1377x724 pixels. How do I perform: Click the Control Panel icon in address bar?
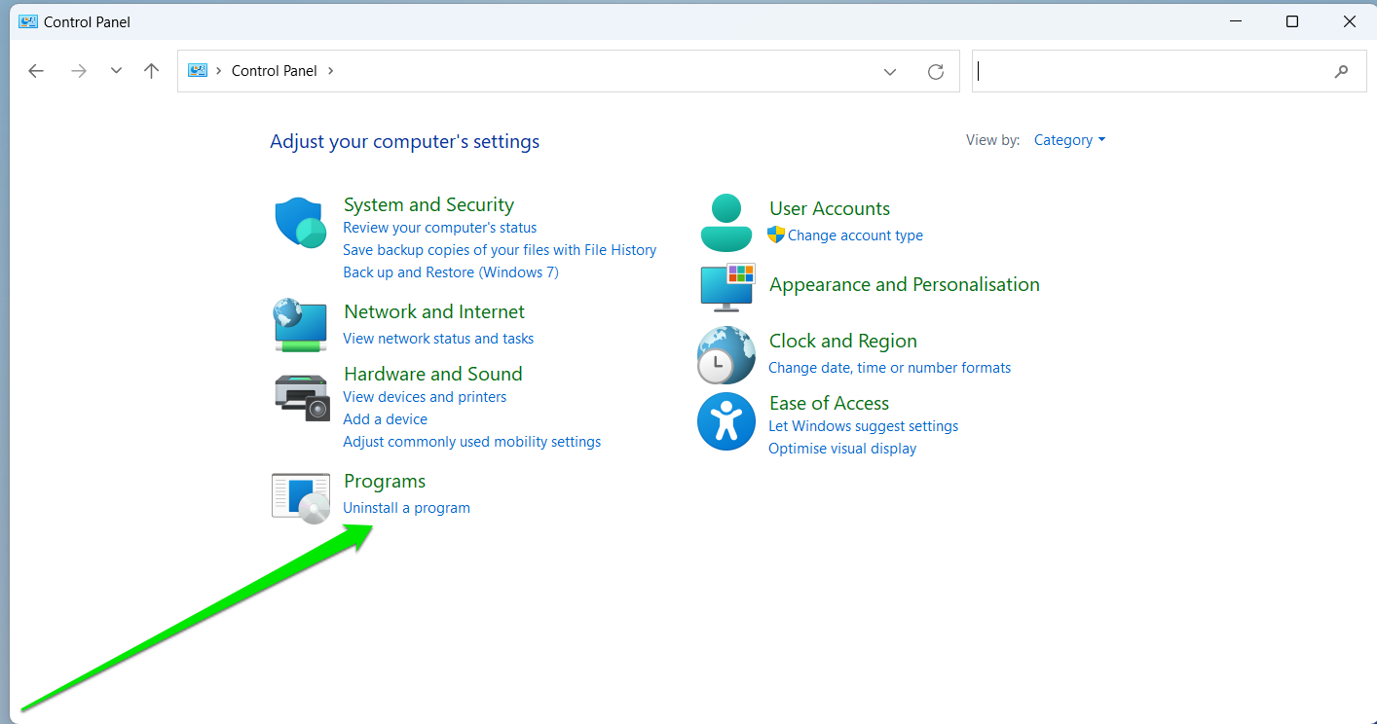198,71
